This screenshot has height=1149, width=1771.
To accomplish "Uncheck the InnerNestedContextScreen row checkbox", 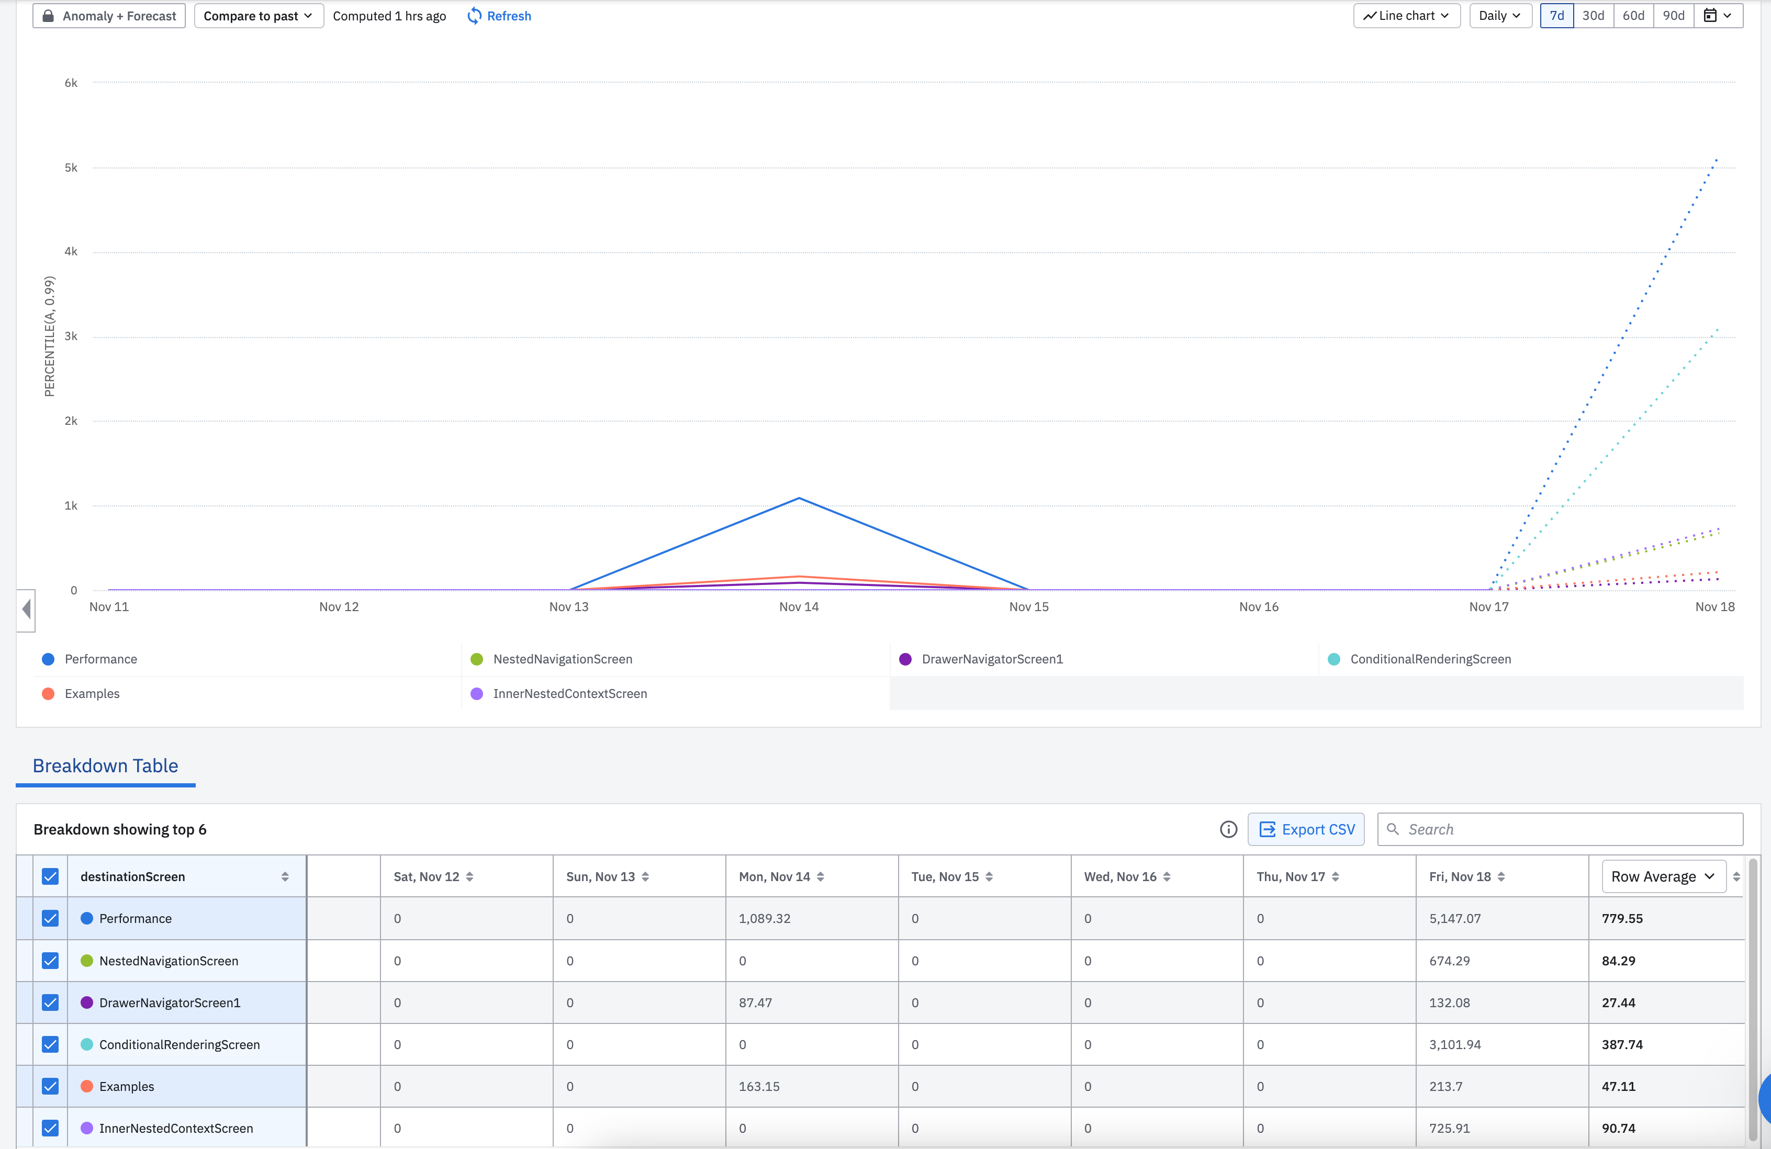I will click(50, 1128).
